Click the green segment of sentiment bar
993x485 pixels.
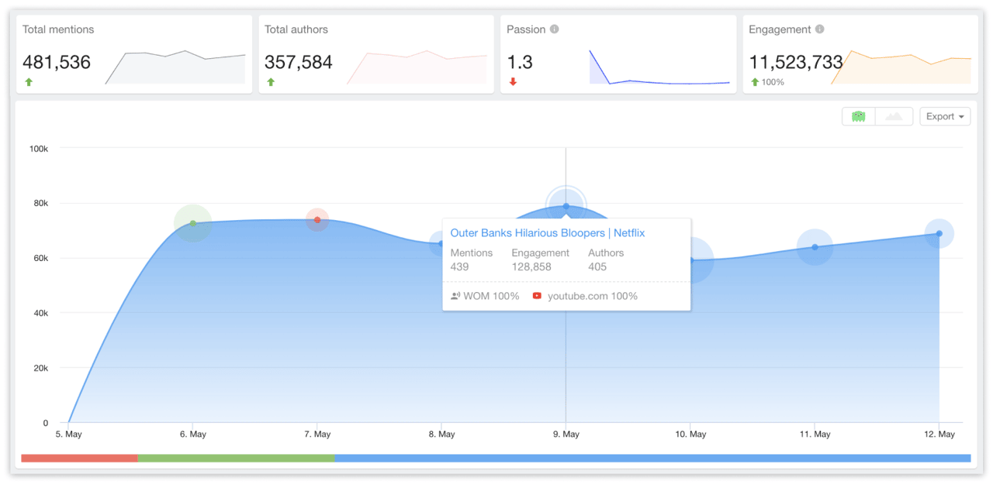pos(236,459)
